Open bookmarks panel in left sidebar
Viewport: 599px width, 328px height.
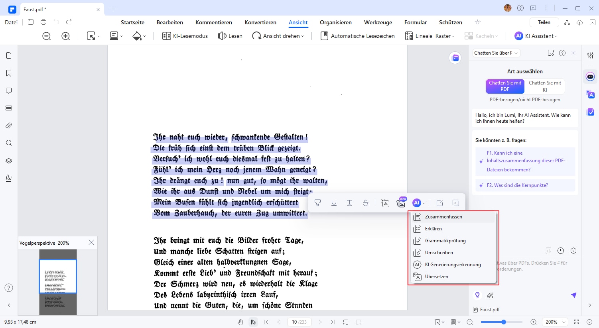coord(9,73)
